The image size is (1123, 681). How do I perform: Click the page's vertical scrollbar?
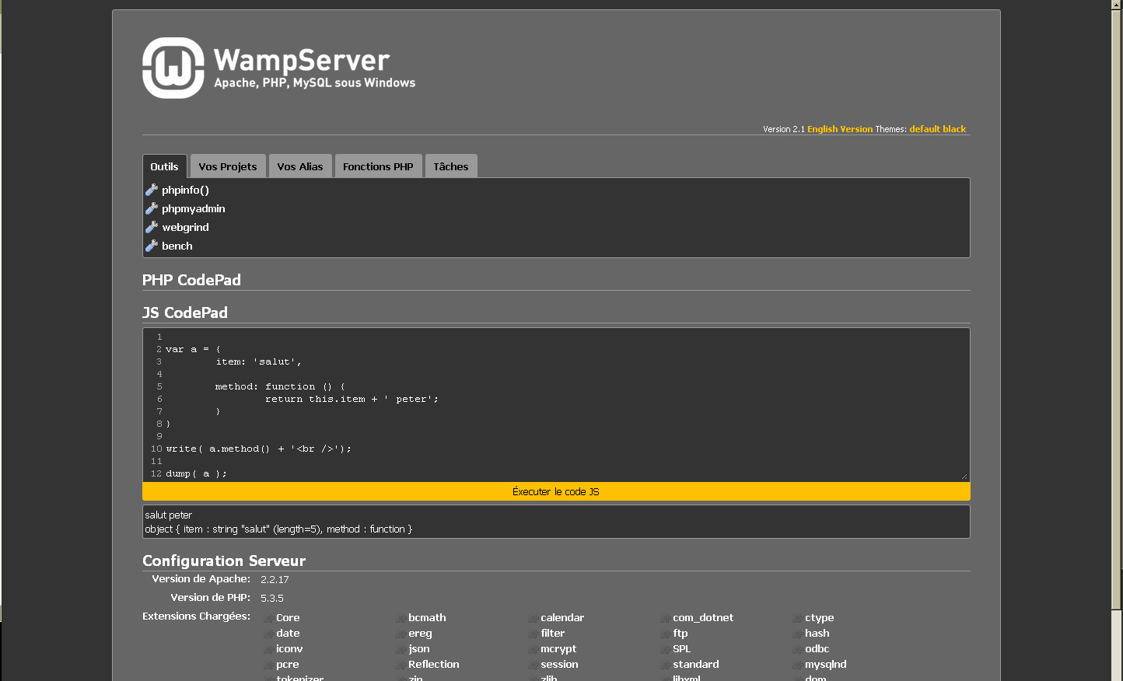1116,311
